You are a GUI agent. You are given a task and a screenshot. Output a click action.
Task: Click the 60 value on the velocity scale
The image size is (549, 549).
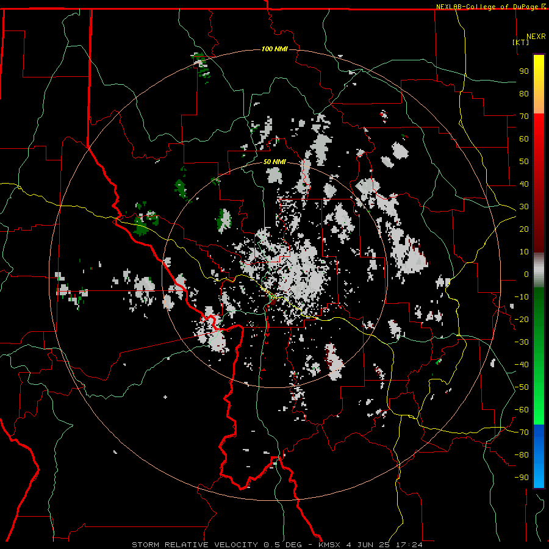(x=524, y=138)
